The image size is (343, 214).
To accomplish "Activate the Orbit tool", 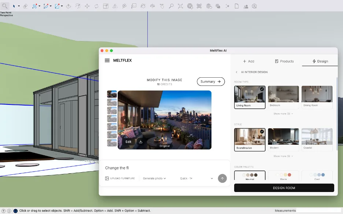I will click(152, 6).
